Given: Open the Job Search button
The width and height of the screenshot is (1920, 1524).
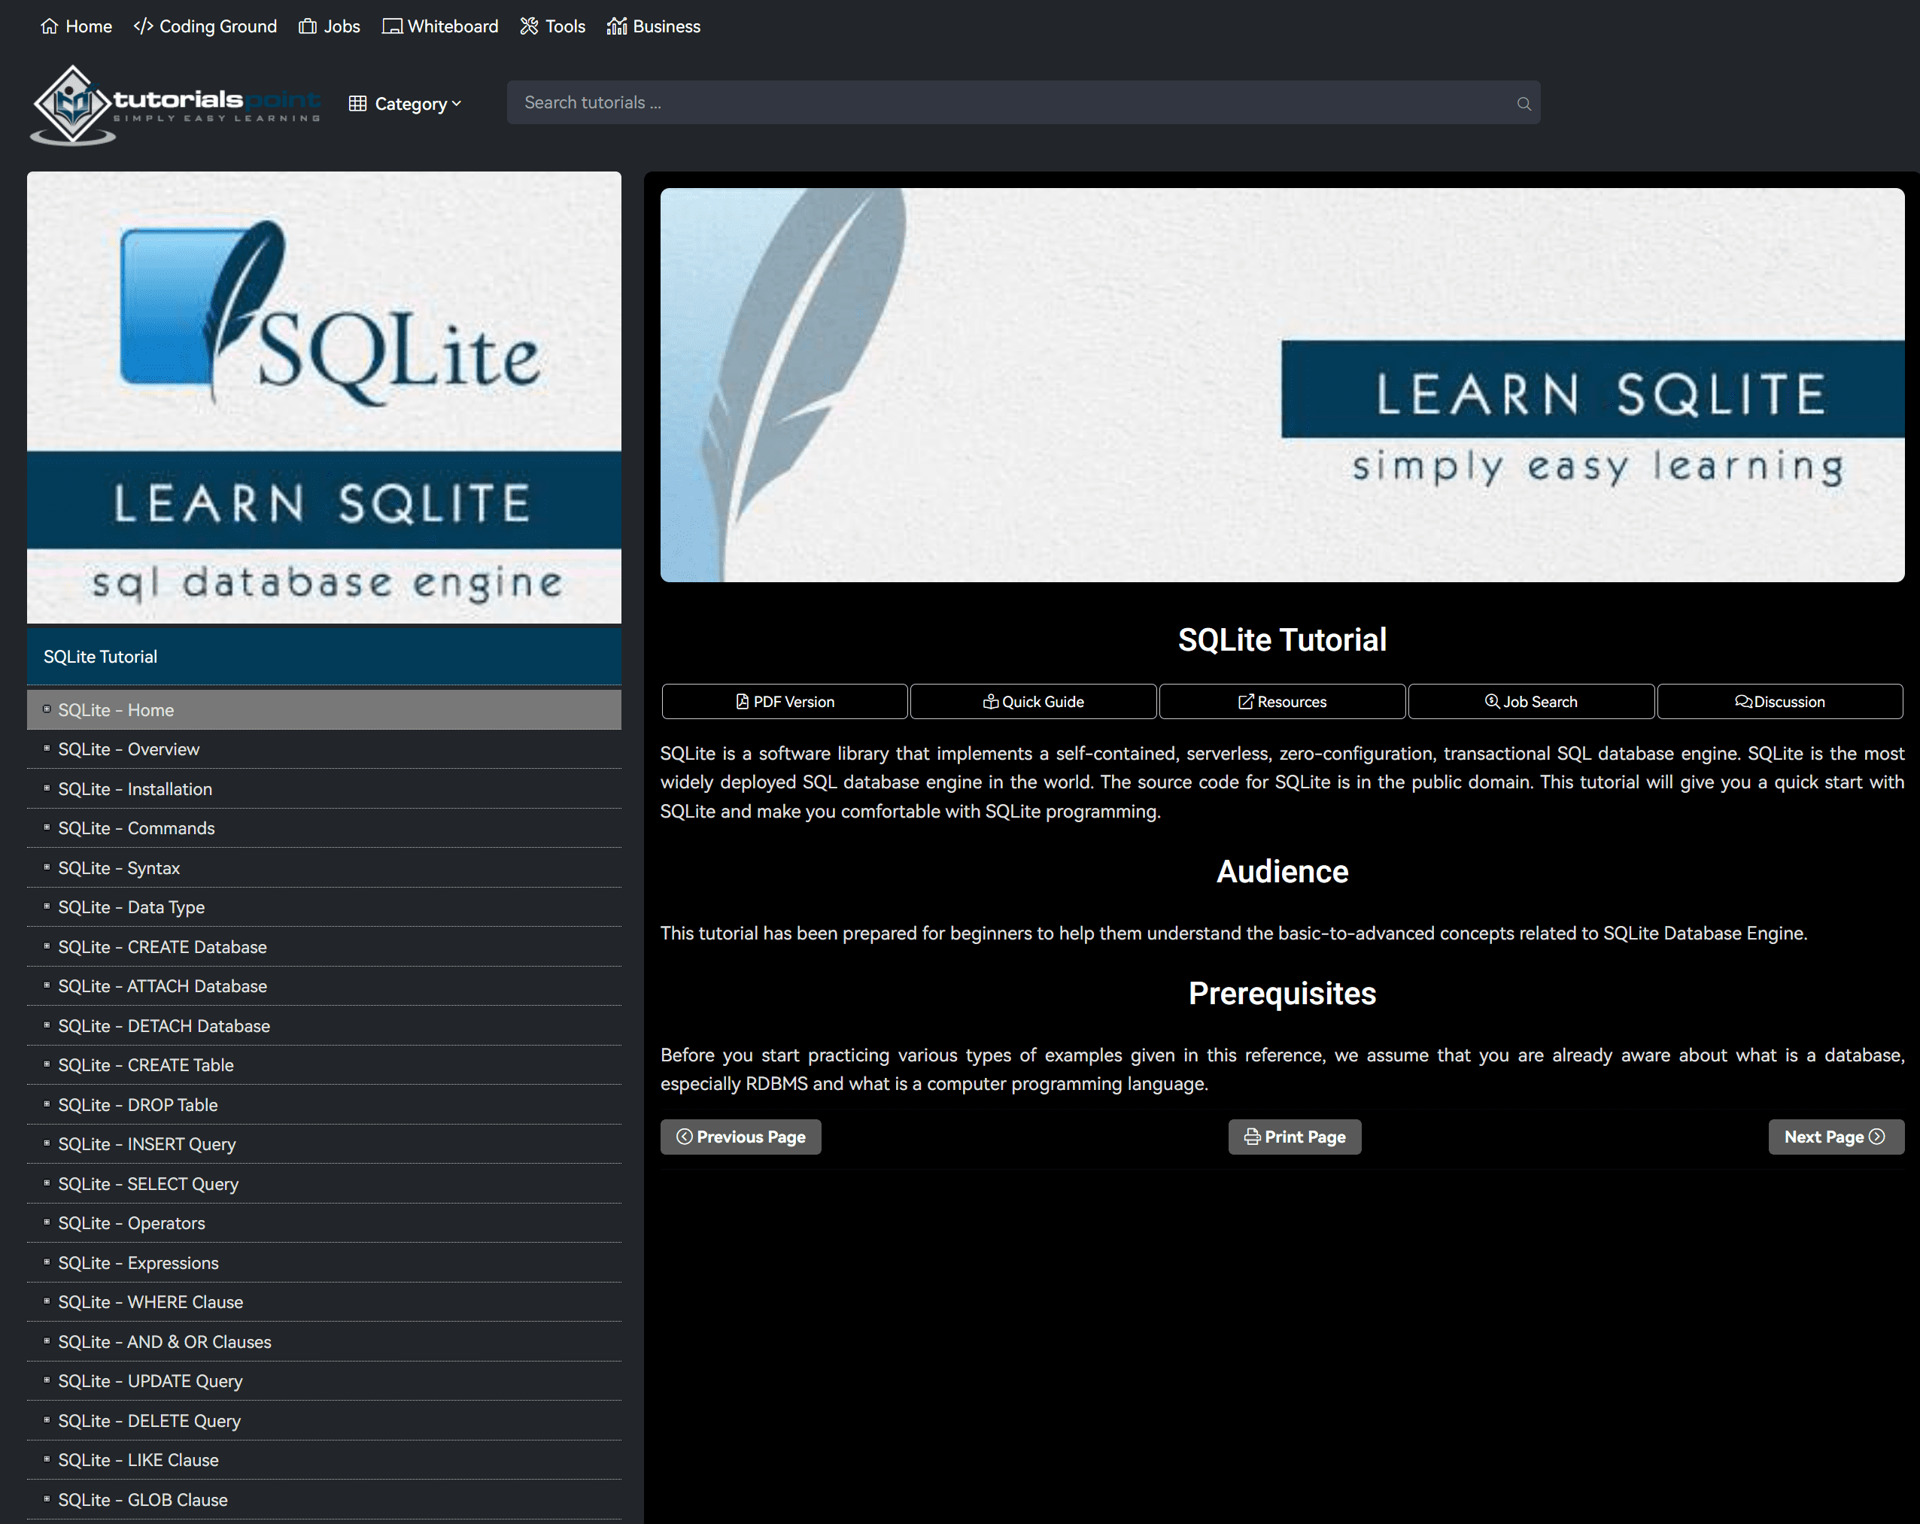Looking at the screenshot, I should 1530,702.
